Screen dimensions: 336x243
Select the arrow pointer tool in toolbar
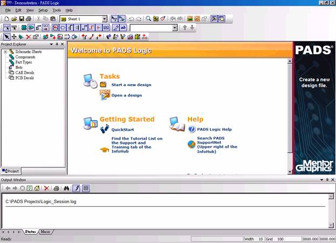[x=6, y=37]
